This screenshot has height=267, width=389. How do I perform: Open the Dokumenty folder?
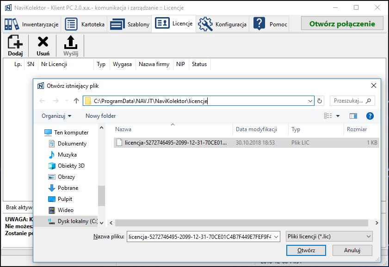pos(67,144)
